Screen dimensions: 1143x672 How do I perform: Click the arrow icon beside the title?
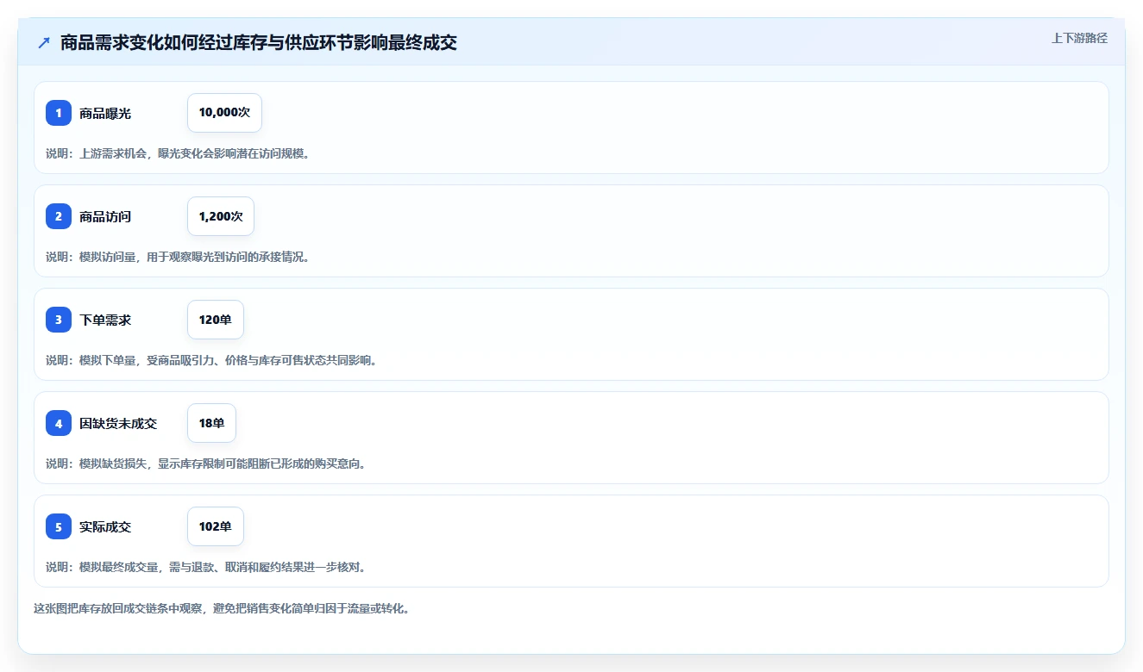coord(43,43)
